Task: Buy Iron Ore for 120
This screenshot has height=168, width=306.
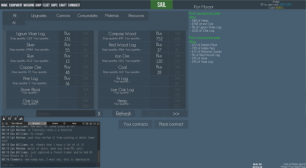Action: (159, 59)
